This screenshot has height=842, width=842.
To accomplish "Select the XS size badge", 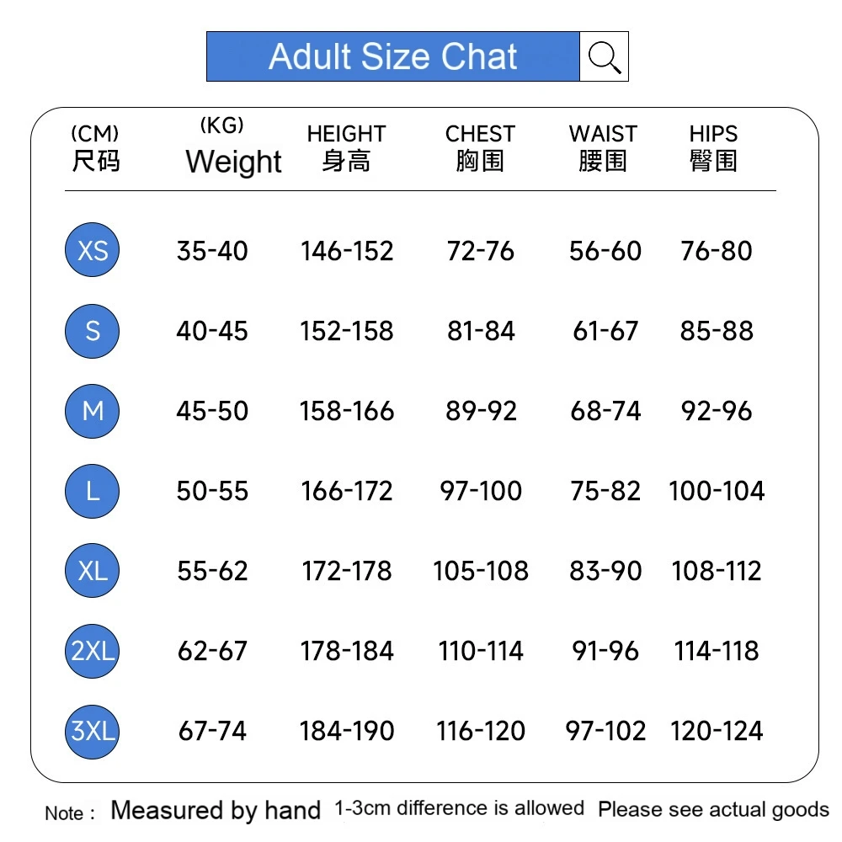I will pyautogui.click(x=93, y=251).
